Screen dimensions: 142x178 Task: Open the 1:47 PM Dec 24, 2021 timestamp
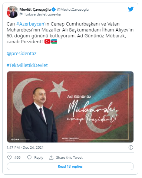tap(25, 148)
